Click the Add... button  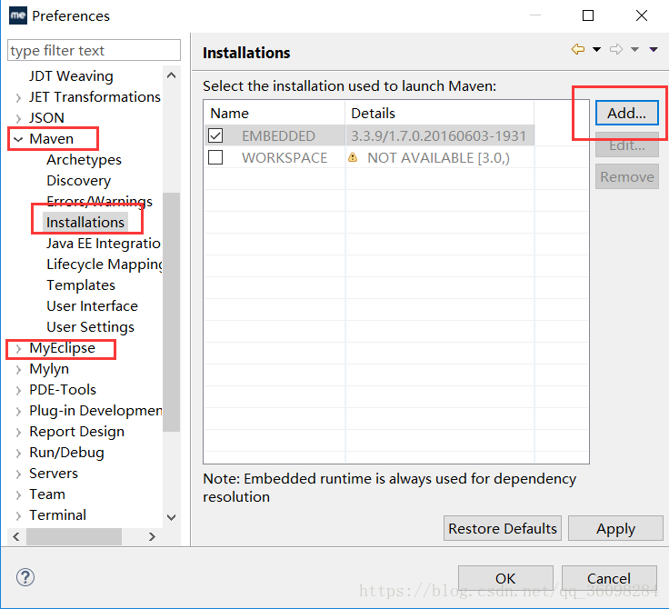[627, 113]
